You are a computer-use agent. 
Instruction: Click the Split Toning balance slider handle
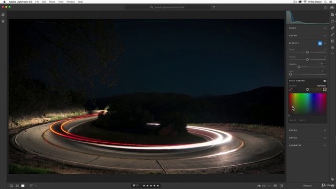(308, 90)
